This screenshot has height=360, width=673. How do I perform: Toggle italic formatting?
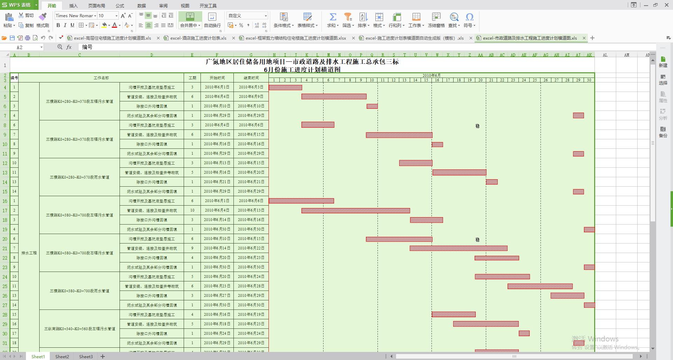(65, 25)
